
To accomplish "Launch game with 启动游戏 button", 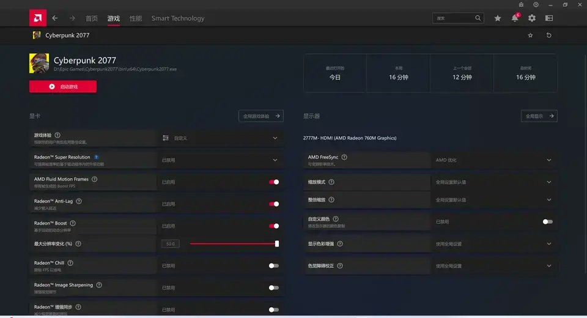I will pyautogui.click(x=63, y=86).
